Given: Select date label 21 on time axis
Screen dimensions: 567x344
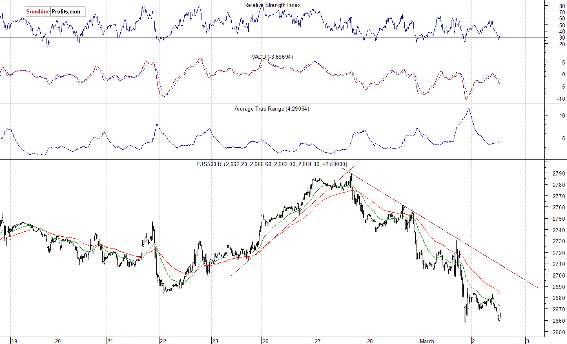Looking at the screenshot, I should (x=109, y=341).
